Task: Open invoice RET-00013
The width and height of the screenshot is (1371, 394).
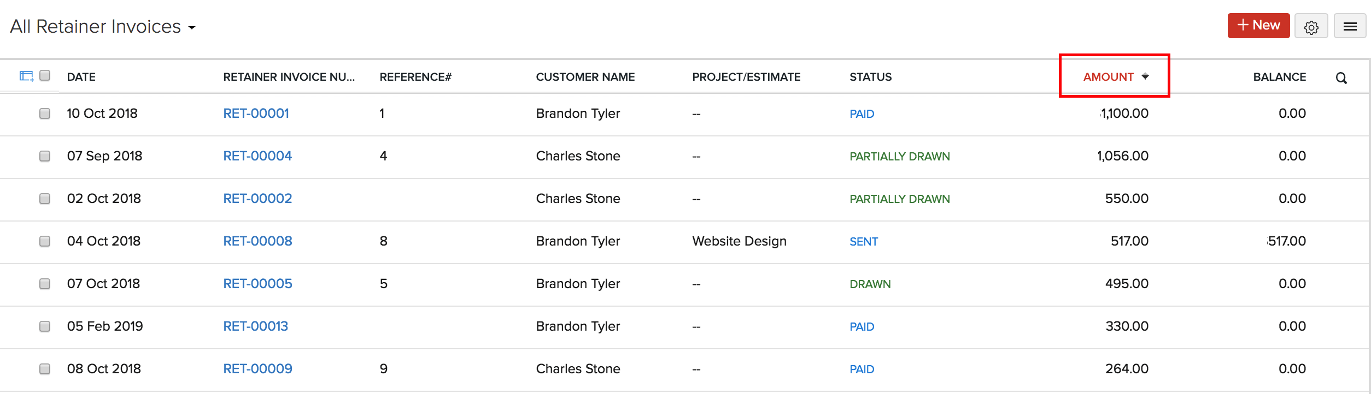Action: [256, 326]
